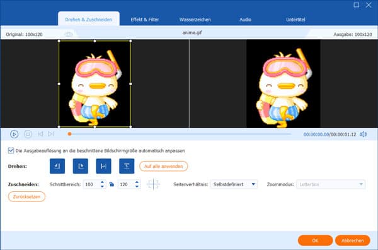Click the output preview duck image
This screenshot has width=378, height=250.
click(283, 84)
